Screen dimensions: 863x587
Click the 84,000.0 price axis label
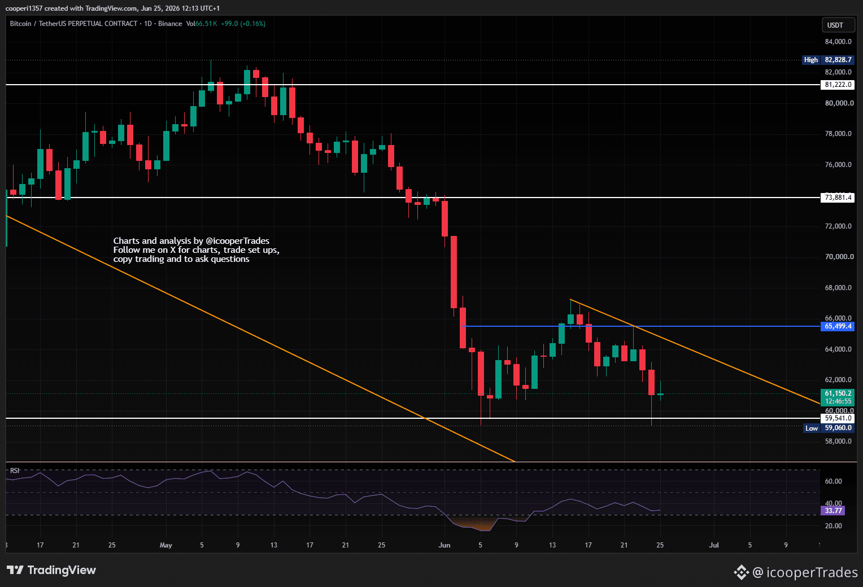coord(838,42)
